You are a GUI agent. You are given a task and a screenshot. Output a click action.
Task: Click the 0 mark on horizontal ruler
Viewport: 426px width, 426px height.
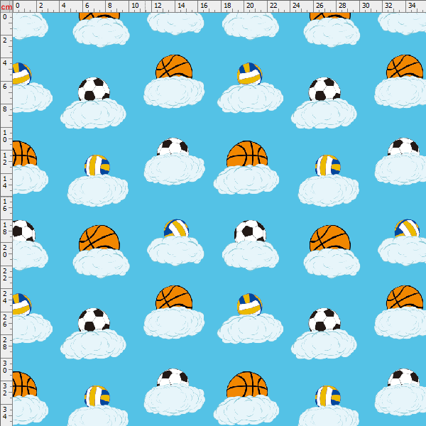coord(18,6)
